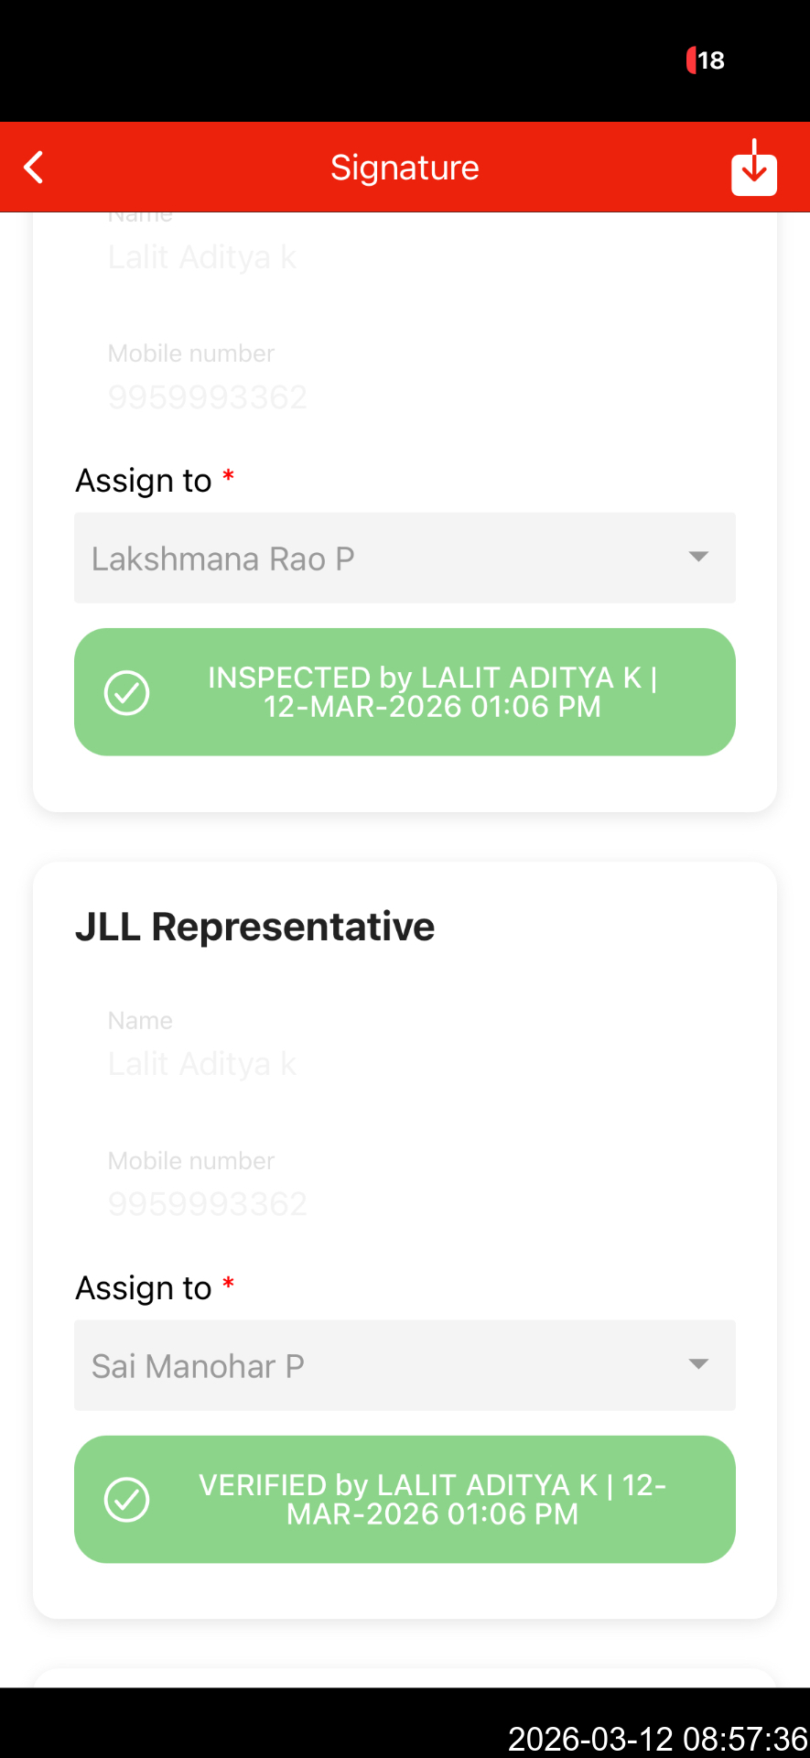Viewport: 810px width, 1758px height.
Task: Open the Sai Manohar P assign dropdown
Action: 405,1365
